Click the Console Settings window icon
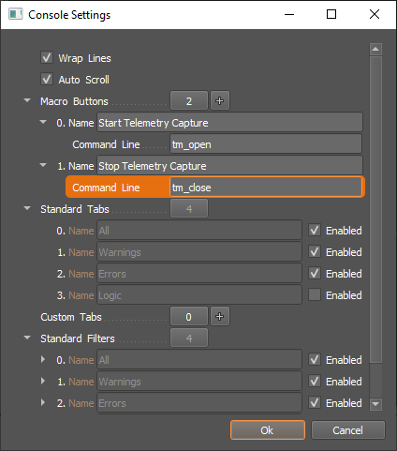This screenshot has width=397, height=451. (x=15, y=14)
